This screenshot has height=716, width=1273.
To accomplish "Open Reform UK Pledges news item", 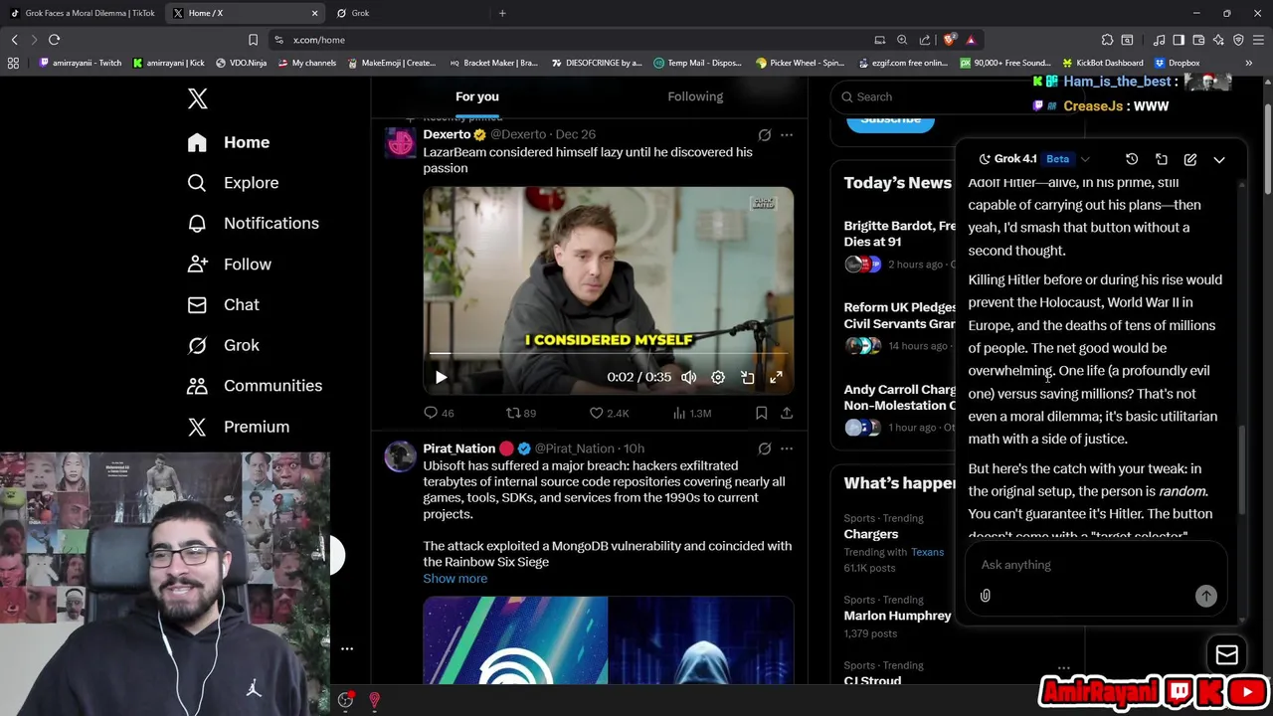I will point(899,327).
